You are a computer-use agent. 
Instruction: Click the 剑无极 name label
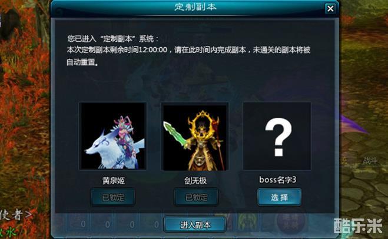click(195, 180)
